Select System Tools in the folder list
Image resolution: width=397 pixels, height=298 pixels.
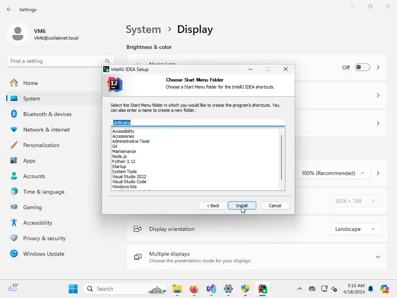(124, 172)
